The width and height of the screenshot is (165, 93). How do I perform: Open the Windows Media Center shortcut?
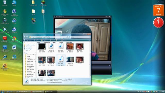tap(5, 13)
